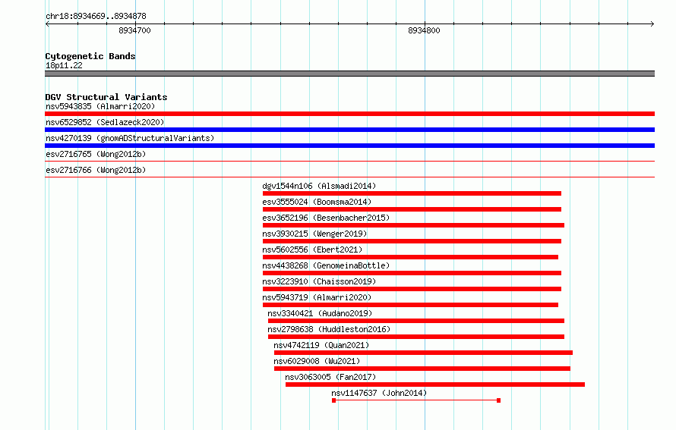Viewport: 676px width, 430px height.
Task: Open dgv1544n106 (Alsmadi2014) variant label
Action: click(319, 186)
